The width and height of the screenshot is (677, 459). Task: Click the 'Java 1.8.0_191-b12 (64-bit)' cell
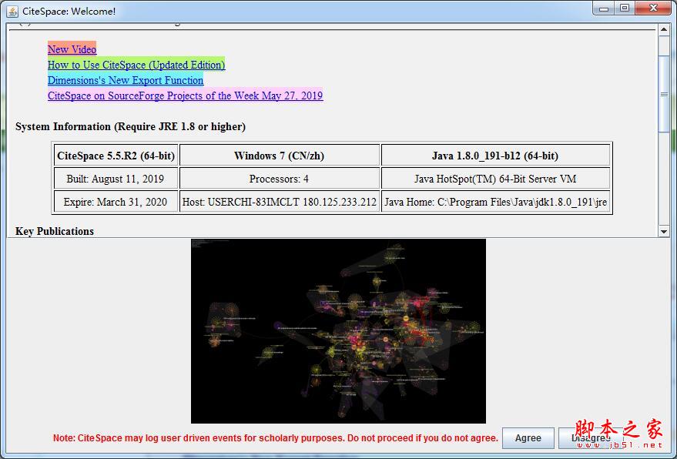click(495, 156)
